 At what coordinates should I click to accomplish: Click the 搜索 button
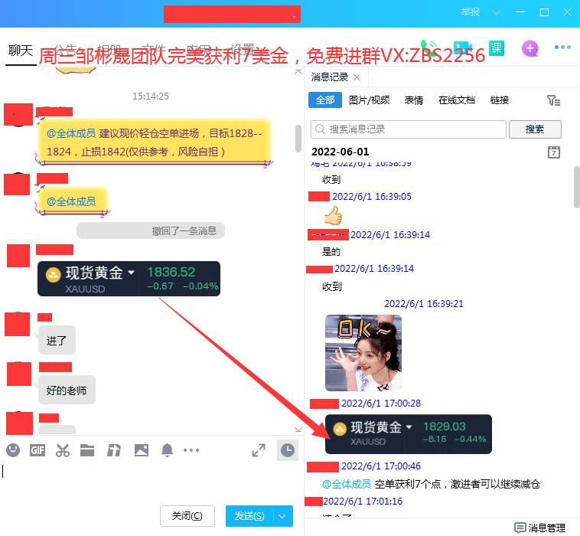[535, 129]
